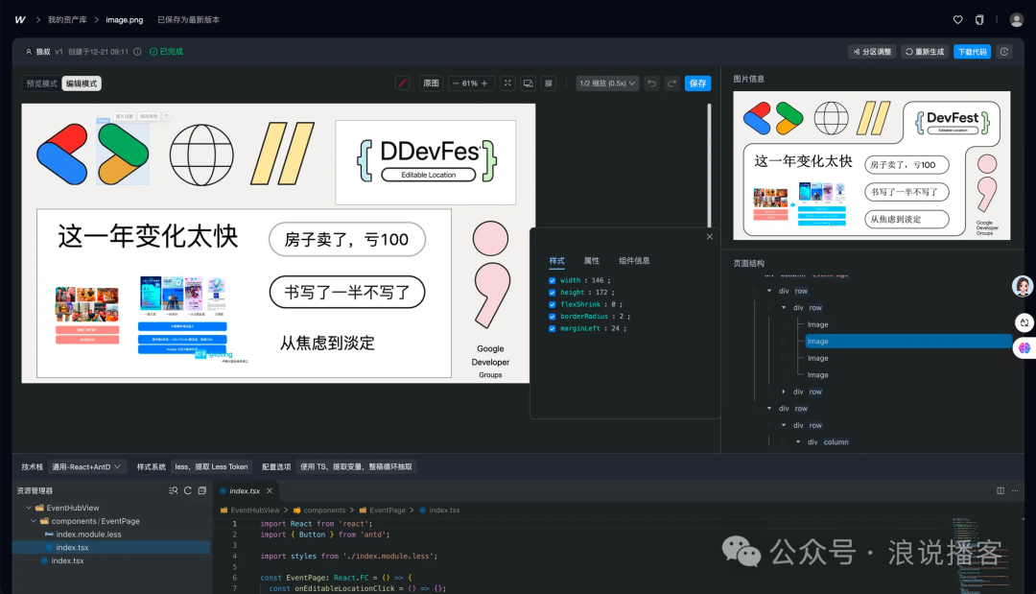
Task: Switch to the 属性 tab
Action: pyautogui.click(x=592, y=261)
